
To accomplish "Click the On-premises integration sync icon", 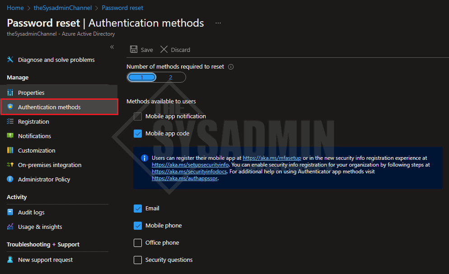I will (10, 165).
